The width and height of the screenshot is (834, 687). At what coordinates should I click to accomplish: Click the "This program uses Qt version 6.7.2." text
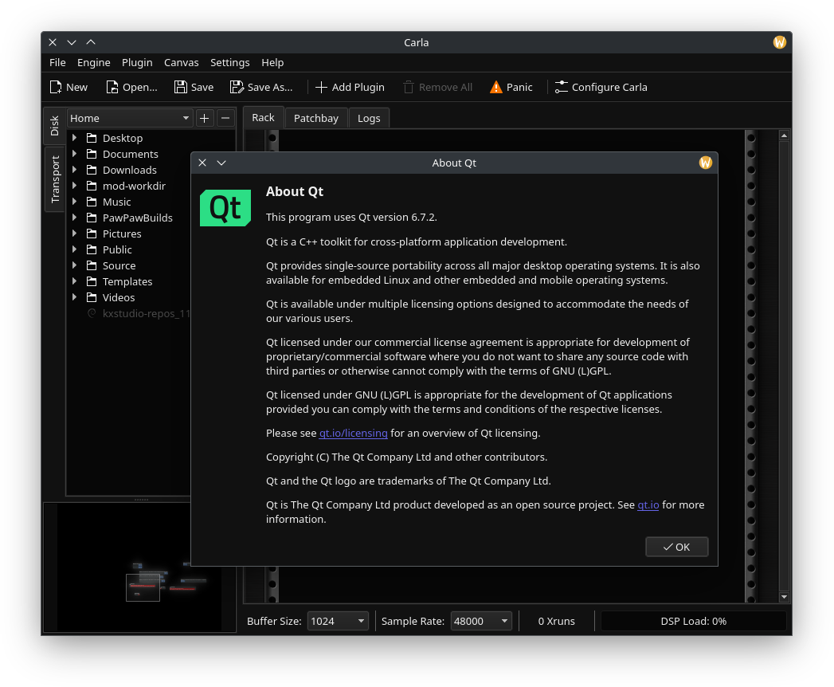pos(351,217)
